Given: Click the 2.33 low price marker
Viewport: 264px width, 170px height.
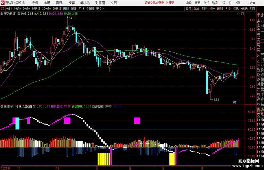Looking at the screenshot, I should point(216,100).
